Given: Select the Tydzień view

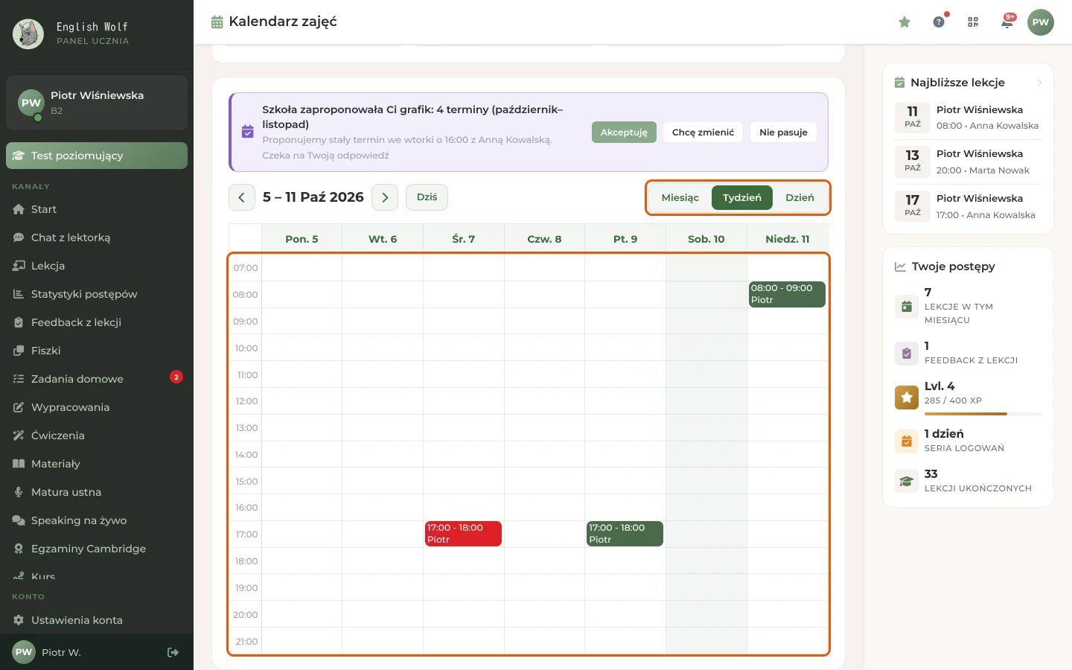Looking at the screenshot, I should (x=742, y=198).
